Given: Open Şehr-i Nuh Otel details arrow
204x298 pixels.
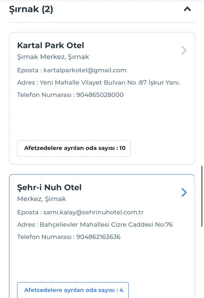Looking at the screenshot, I should (x=184, y=192).
